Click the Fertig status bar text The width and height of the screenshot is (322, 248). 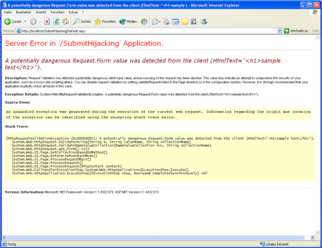click(x=12, y=245)
